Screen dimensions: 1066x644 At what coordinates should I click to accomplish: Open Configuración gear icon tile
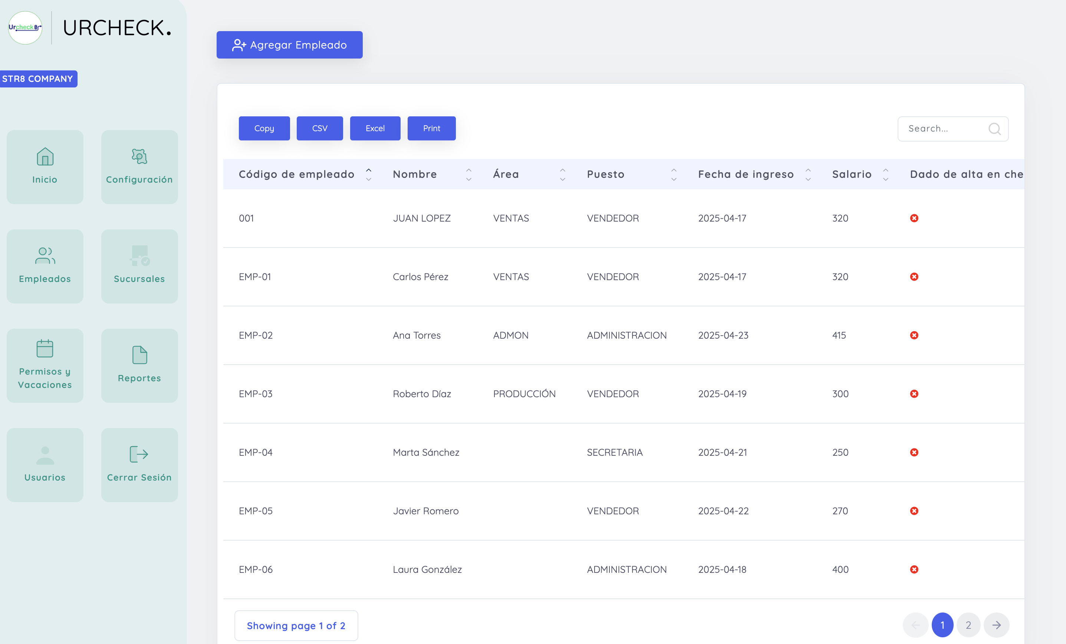click(x=139, y=156)
